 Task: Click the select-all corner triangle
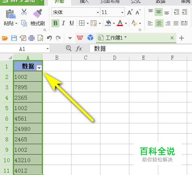point(10,58)
